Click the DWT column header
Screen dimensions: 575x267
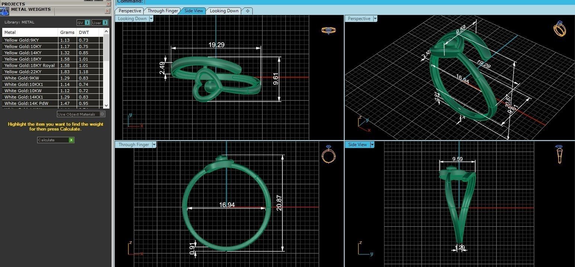(x=88, y=32)
